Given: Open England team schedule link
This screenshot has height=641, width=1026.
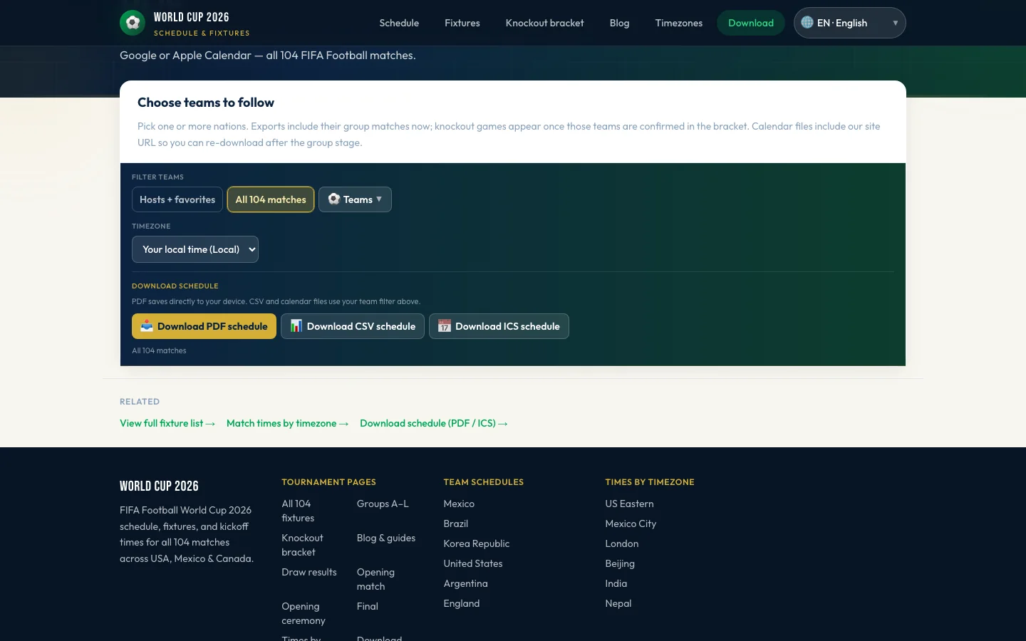Looking at the screenshot, I should [x=462, y=603].
